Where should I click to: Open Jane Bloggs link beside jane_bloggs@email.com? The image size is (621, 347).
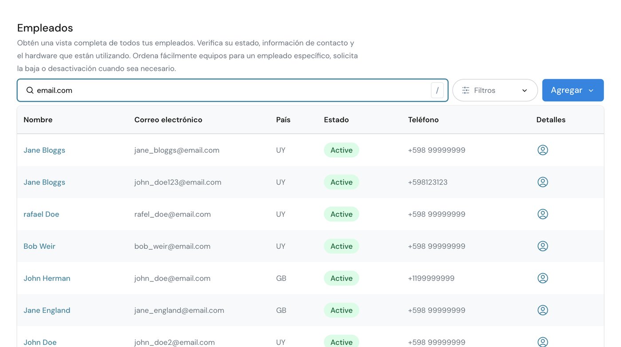click(x=44, y=150)
